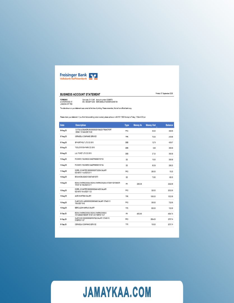Viewport: 234px width, 303px height.
Task: Click the Business Account Statement heading
Action: click(80, 95)
